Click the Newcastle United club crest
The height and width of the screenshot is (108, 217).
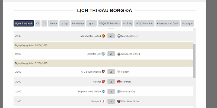click(x=119, y=54)
